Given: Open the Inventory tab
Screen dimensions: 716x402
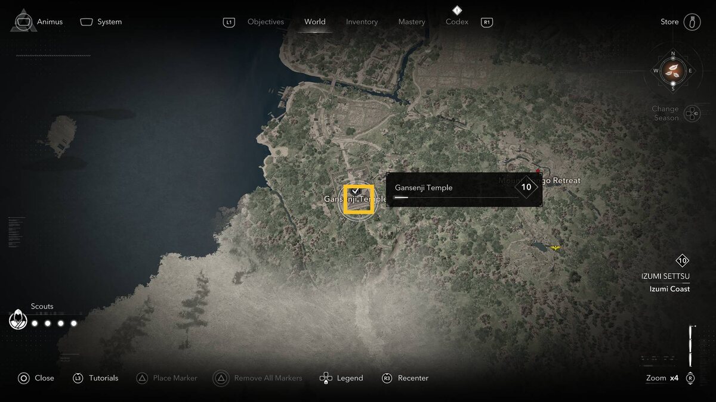Looking at the screenshot, I should (x=362, y=22).
